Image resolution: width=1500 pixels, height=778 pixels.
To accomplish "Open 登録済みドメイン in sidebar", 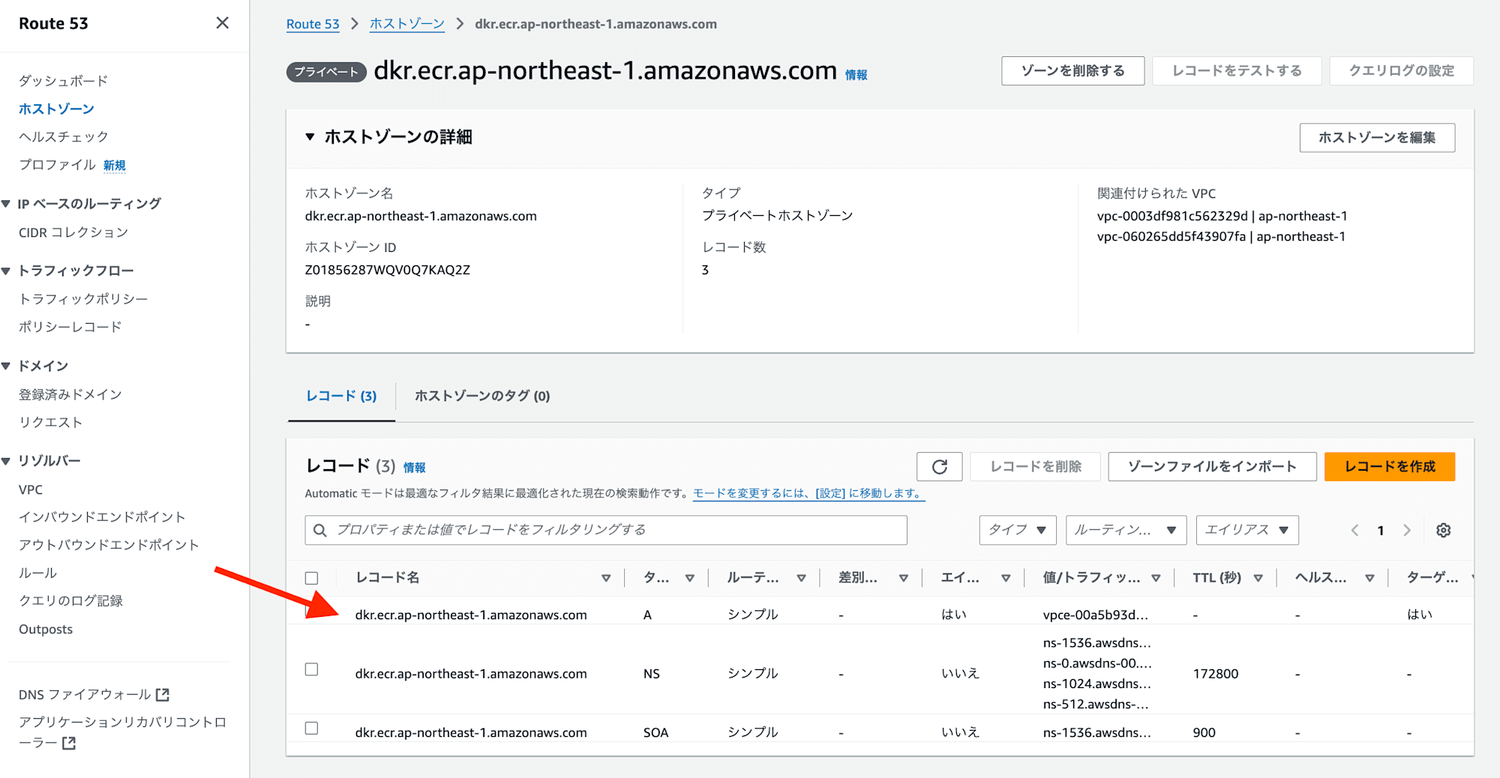I will (x=70, y=394).
